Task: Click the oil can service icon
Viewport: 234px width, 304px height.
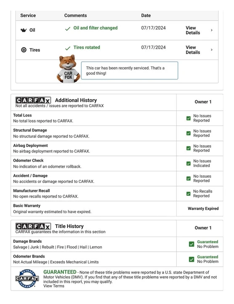Action: coord(24,30)
